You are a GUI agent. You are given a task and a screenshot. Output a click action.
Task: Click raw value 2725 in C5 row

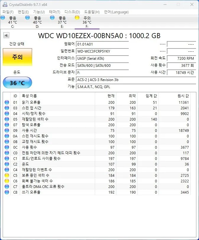pos(185,175)
